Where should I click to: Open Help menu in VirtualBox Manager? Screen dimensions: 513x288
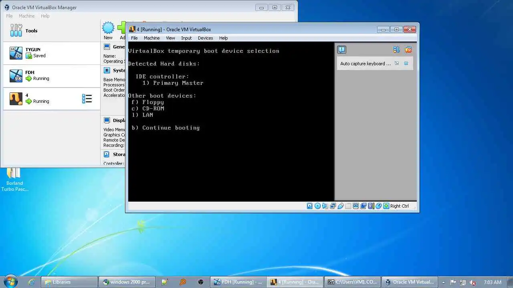[45, 16]
